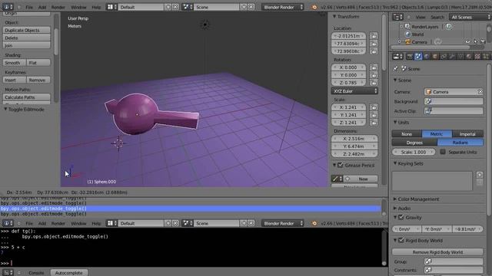
Task: Open the Render properties tab icon
Action: tap(410, 56)
